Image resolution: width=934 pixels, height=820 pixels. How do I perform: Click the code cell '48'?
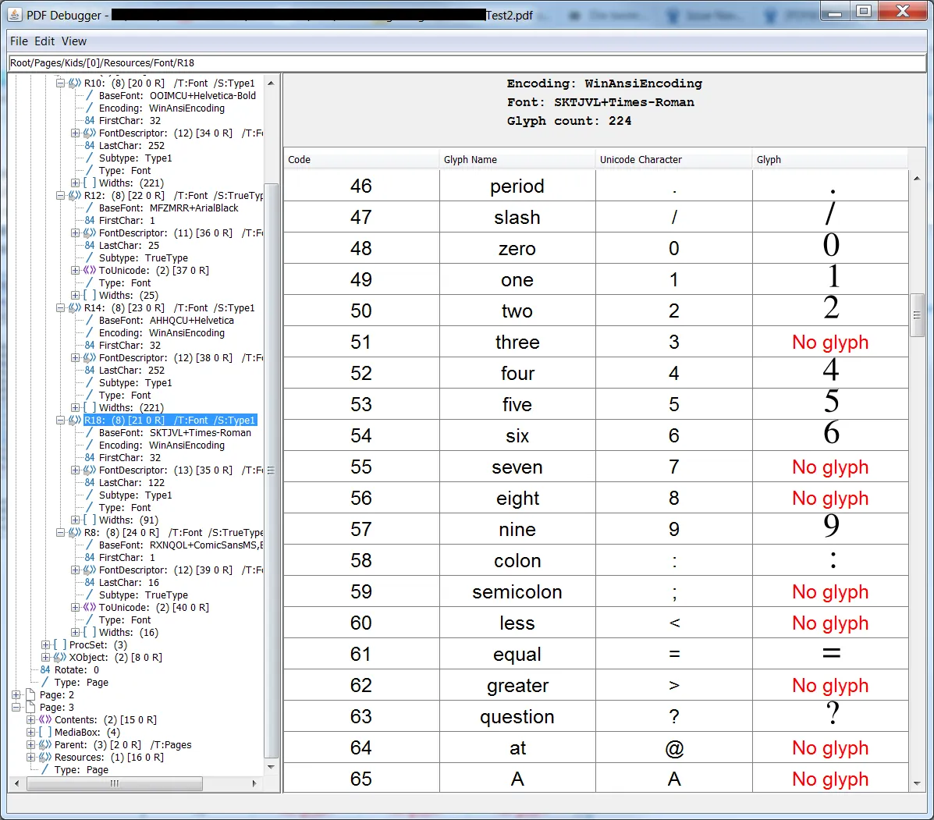pos(361,248)
